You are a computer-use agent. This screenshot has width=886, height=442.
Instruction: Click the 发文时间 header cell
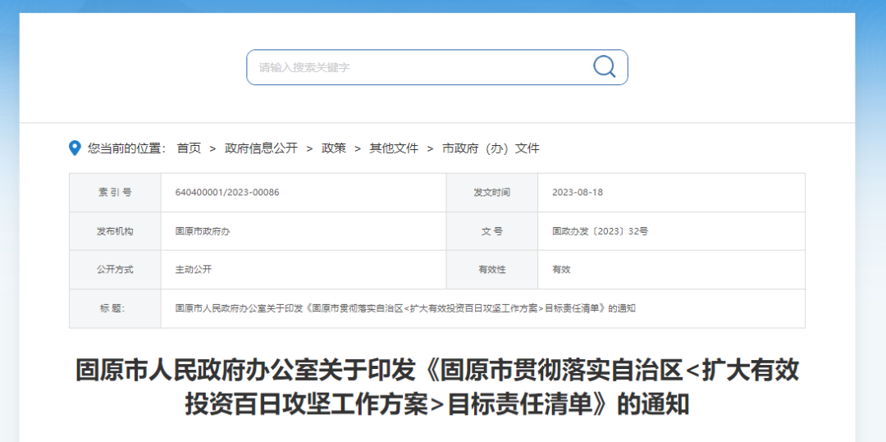coord(491,193)
